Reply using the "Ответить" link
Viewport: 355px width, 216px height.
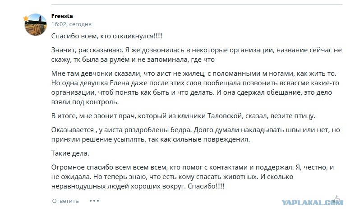pos(65,201)
